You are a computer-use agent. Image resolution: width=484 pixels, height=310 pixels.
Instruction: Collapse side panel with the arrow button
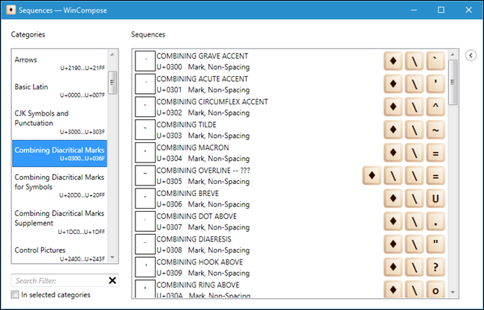pyautogui.click(x=470, y=55)
